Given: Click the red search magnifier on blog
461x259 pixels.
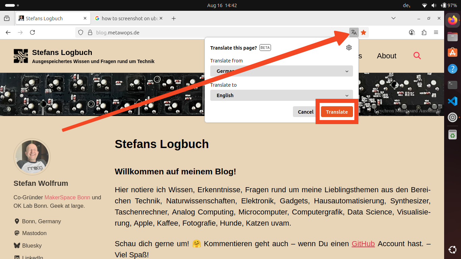Looking at the screenshot, I should (x=417, y=56).
